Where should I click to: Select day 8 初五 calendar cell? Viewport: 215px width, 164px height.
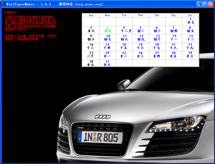click(x=191, y=30)
